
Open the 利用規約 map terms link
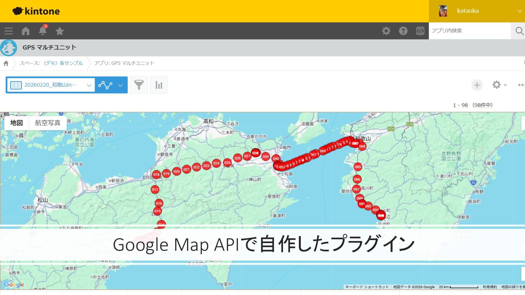[490, 287]
